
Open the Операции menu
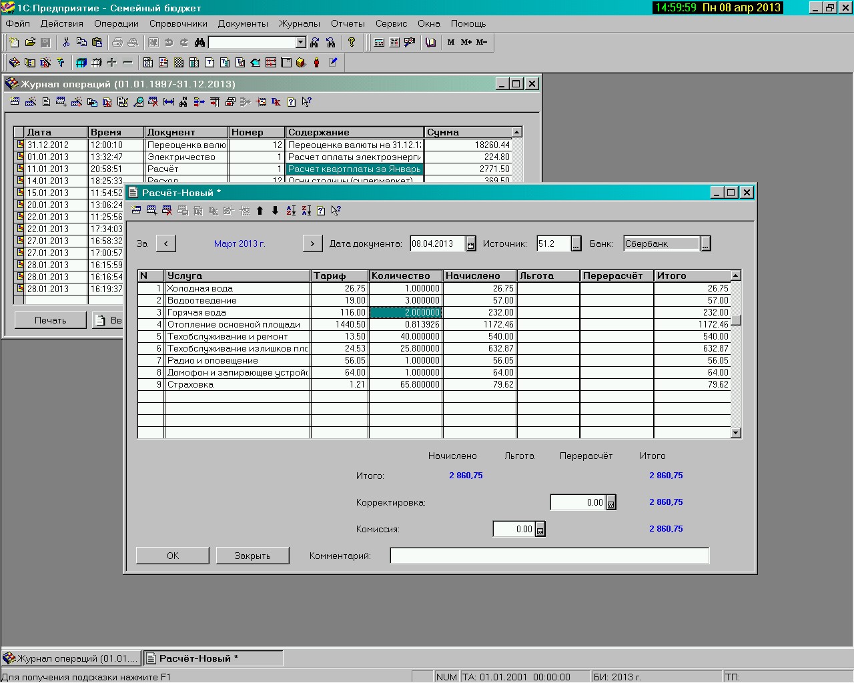(x=116, y=23)
